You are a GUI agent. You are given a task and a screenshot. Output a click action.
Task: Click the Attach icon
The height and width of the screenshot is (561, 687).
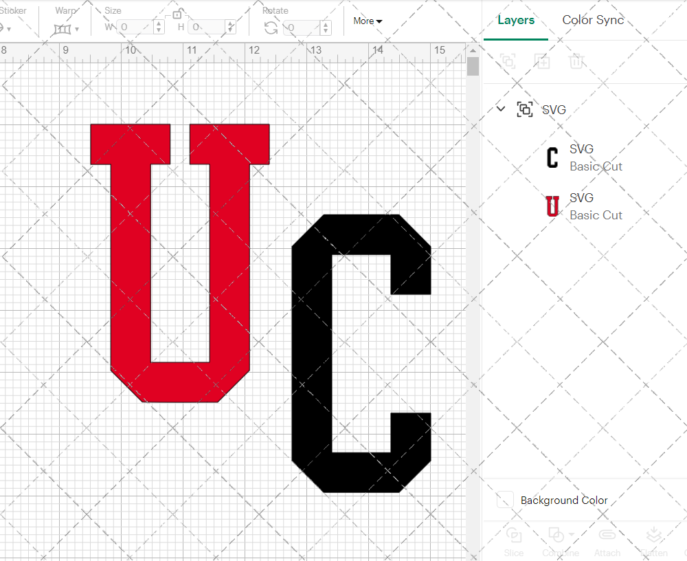pos(607,536)
